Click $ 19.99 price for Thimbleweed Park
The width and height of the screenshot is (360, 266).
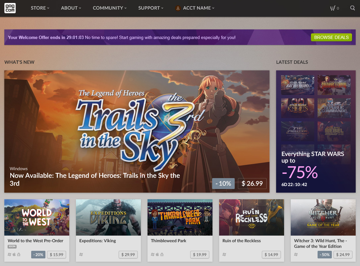(200, 254)
